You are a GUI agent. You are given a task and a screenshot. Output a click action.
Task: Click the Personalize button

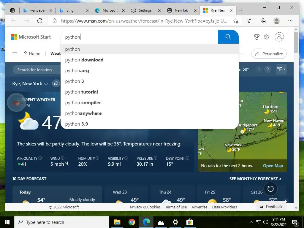click(269, 54)
